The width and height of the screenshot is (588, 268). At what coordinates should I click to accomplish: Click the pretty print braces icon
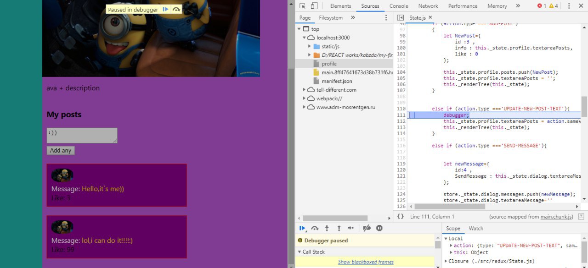400,216
